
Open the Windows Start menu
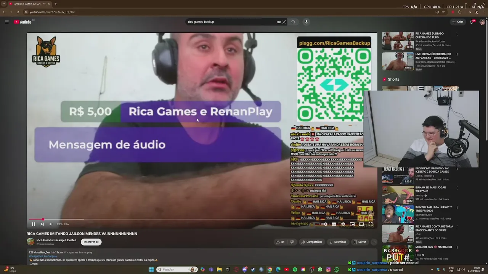(x=151, y=269)
